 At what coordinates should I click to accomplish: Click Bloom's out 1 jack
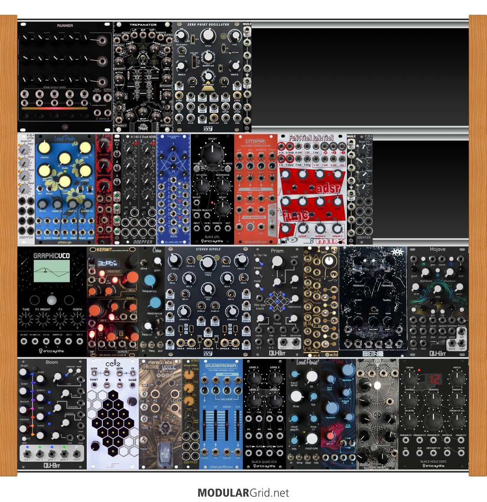(27, 454)
